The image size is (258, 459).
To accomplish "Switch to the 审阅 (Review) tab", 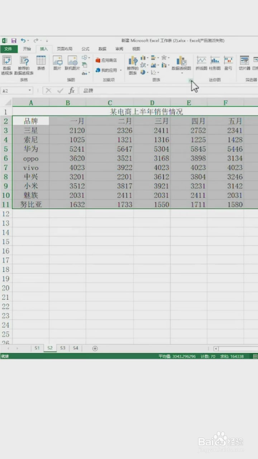I will pyautogui.click(x=119, y=49).
